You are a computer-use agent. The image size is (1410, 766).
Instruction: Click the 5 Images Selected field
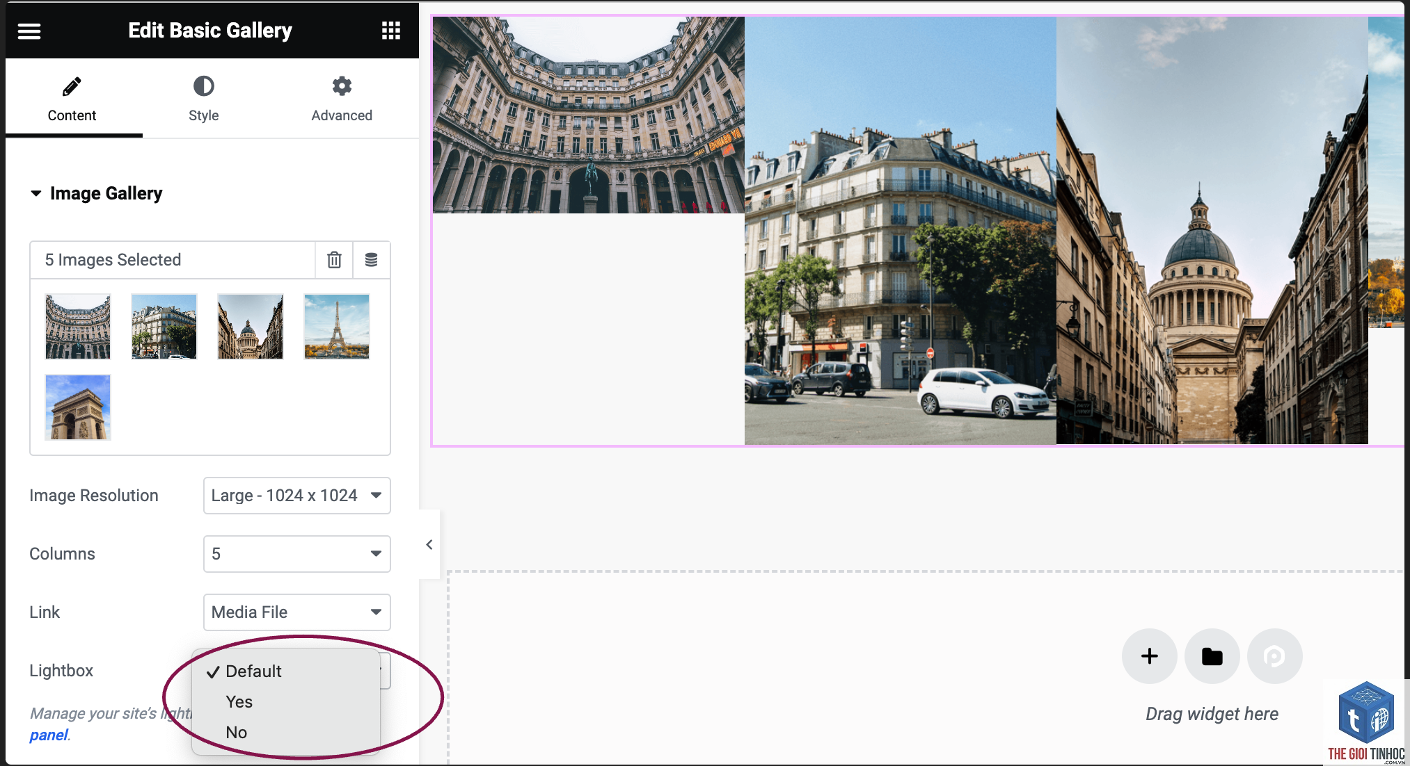pos(173,260)
